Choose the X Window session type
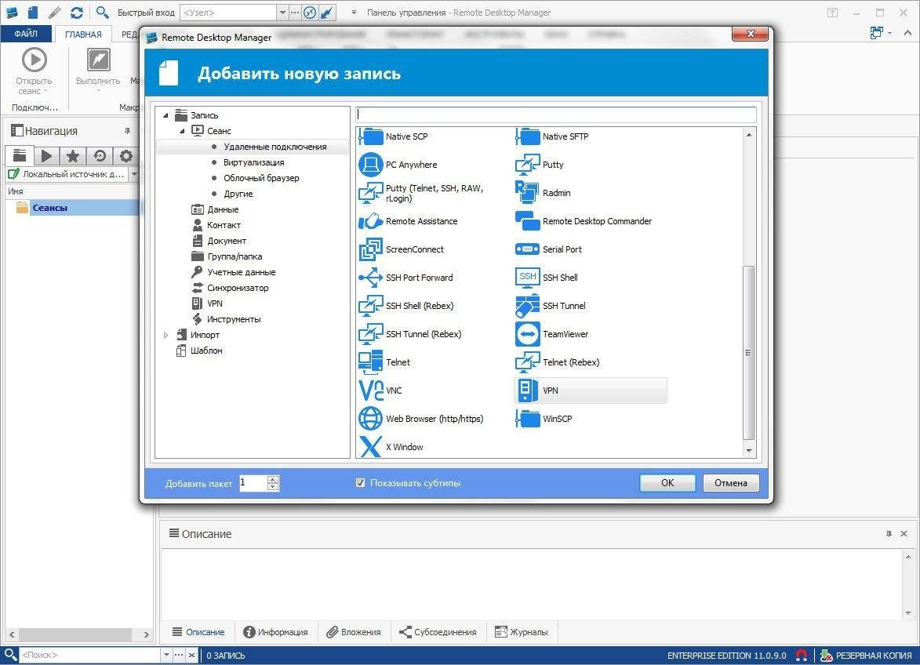 click(x=390, y=446)
